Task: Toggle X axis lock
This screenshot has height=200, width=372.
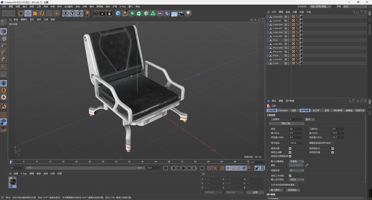Action: 65,13
